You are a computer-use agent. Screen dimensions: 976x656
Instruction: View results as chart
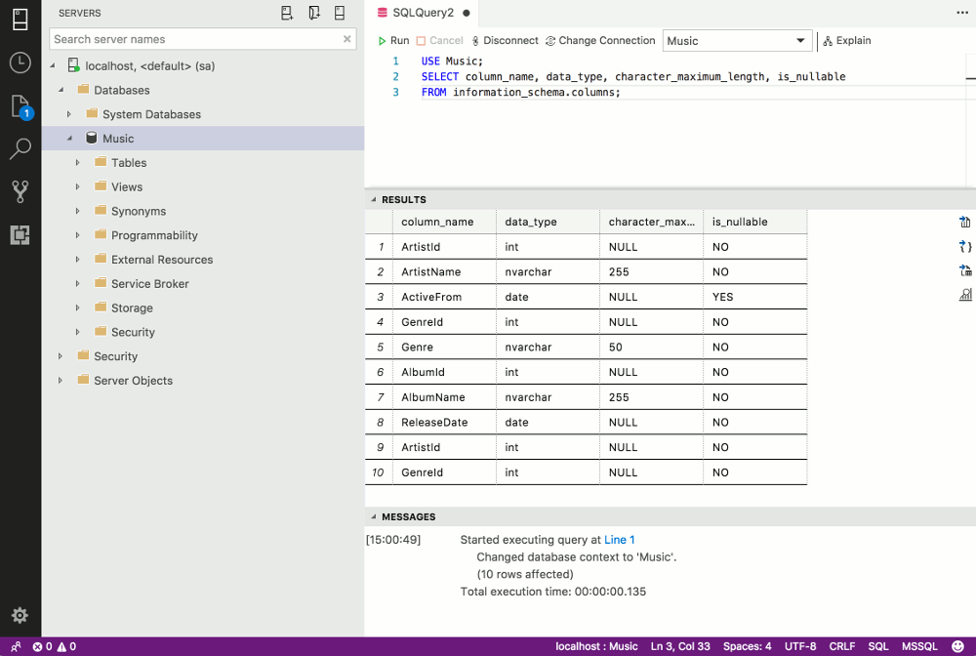964,294
